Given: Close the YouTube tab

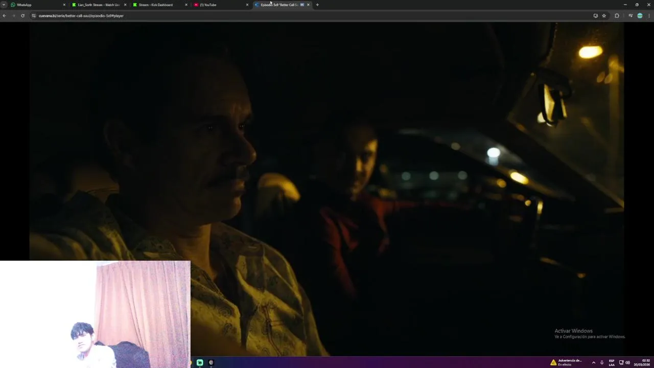Looking at the screenshot, I should [247, 5].
